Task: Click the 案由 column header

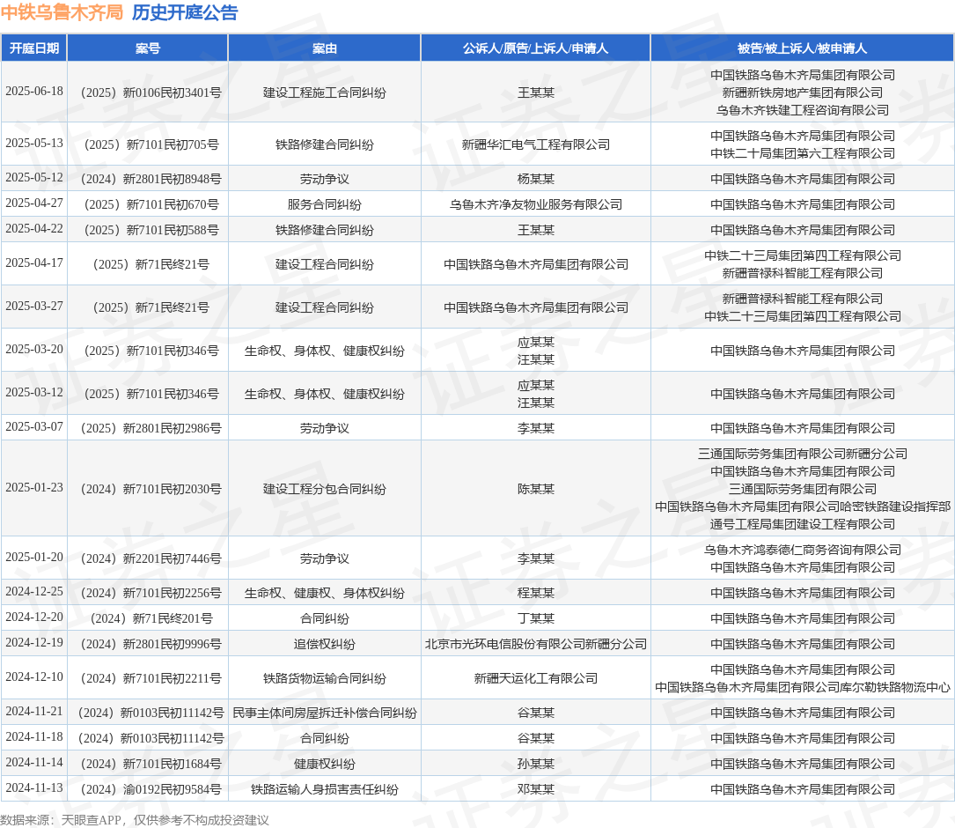Action: coord(324,48)
